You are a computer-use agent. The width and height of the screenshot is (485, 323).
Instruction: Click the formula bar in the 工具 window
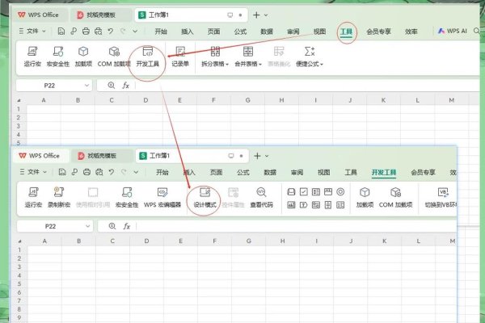point(308,86)
